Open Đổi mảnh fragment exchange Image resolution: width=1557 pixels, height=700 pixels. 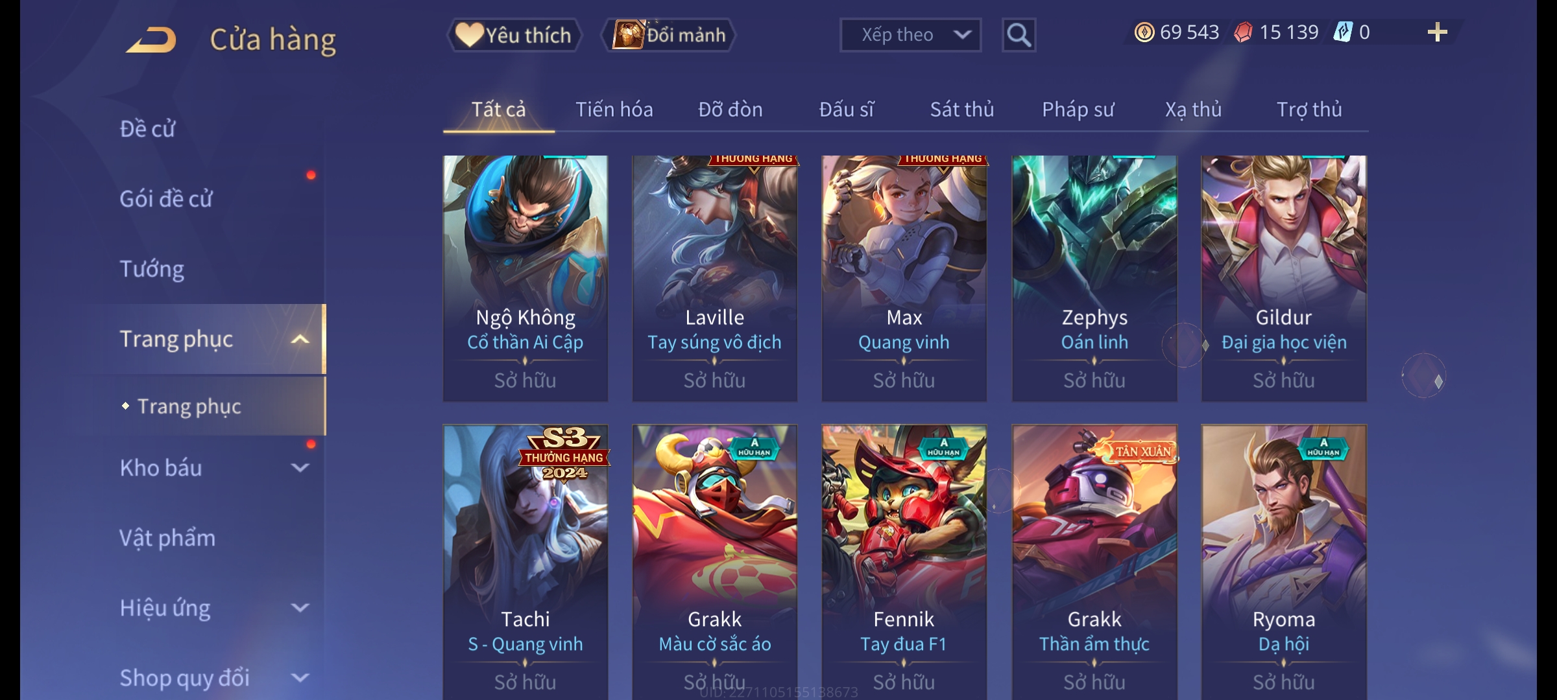pyautogui.click(x=669, y=35)
